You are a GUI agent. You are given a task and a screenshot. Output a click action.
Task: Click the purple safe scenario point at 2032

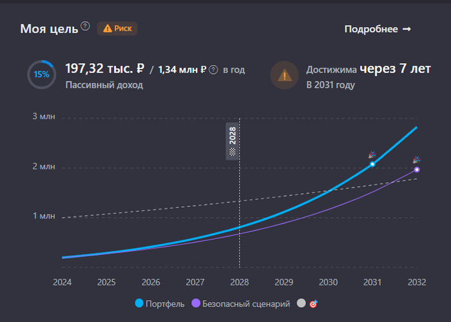417,169
